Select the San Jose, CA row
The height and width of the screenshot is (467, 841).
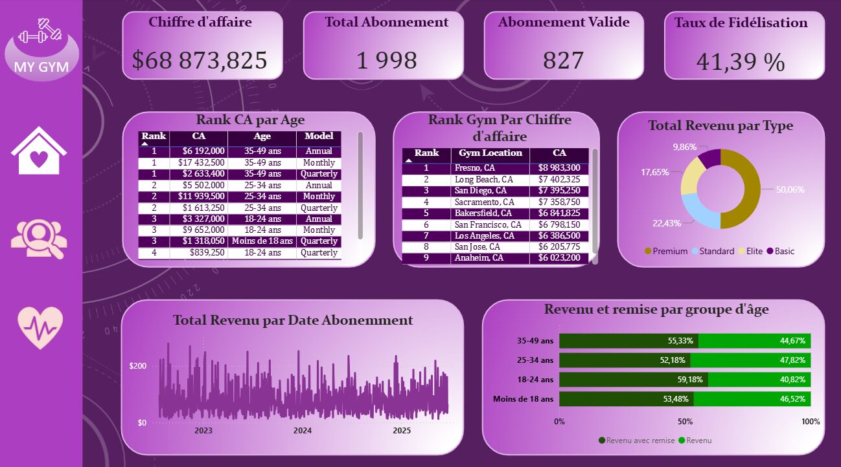[x=496, y=247]
